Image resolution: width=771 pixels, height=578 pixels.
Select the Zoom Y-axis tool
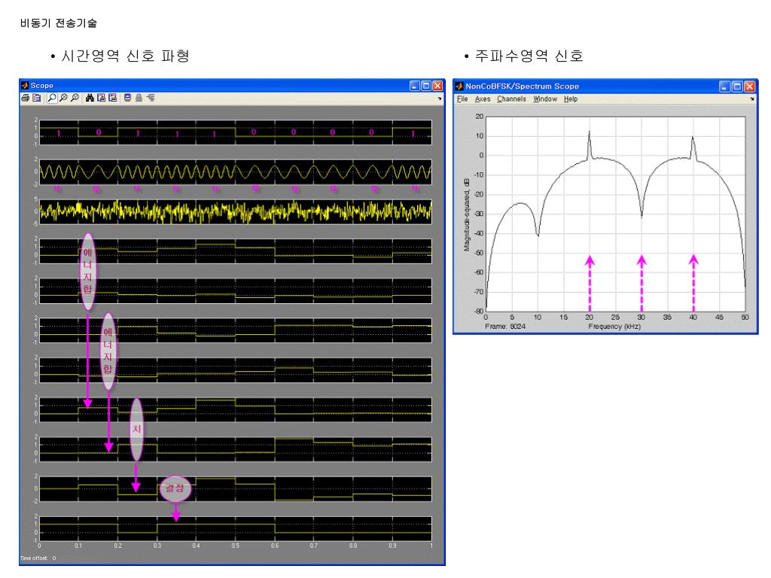tap(75, 98)
